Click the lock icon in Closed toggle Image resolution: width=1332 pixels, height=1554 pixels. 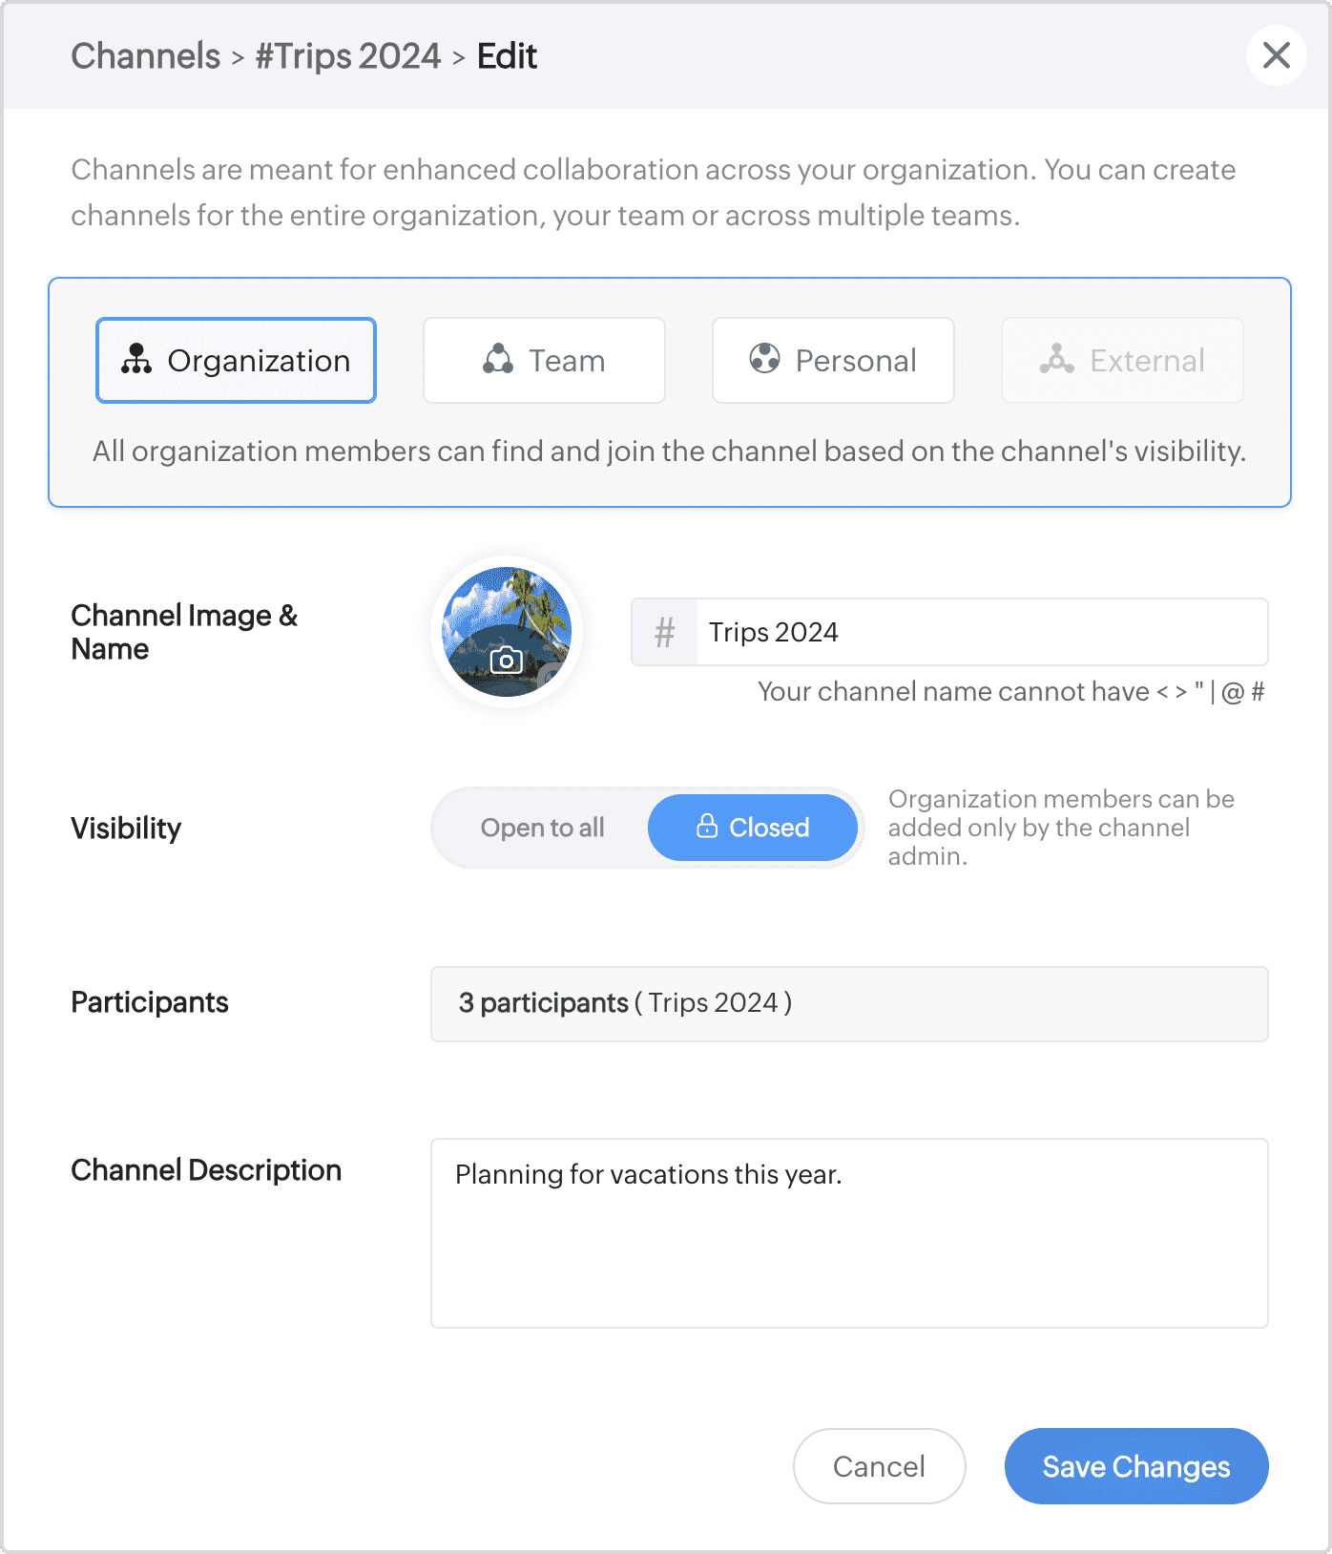coord(707,827)
